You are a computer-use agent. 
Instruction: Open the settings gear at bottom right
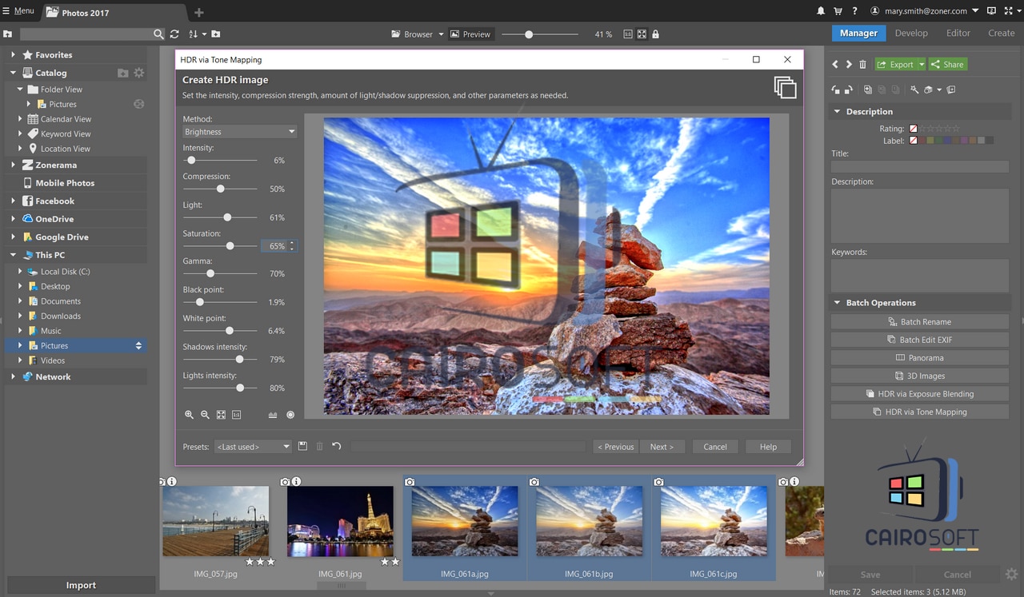click(x=1012, y=574)
